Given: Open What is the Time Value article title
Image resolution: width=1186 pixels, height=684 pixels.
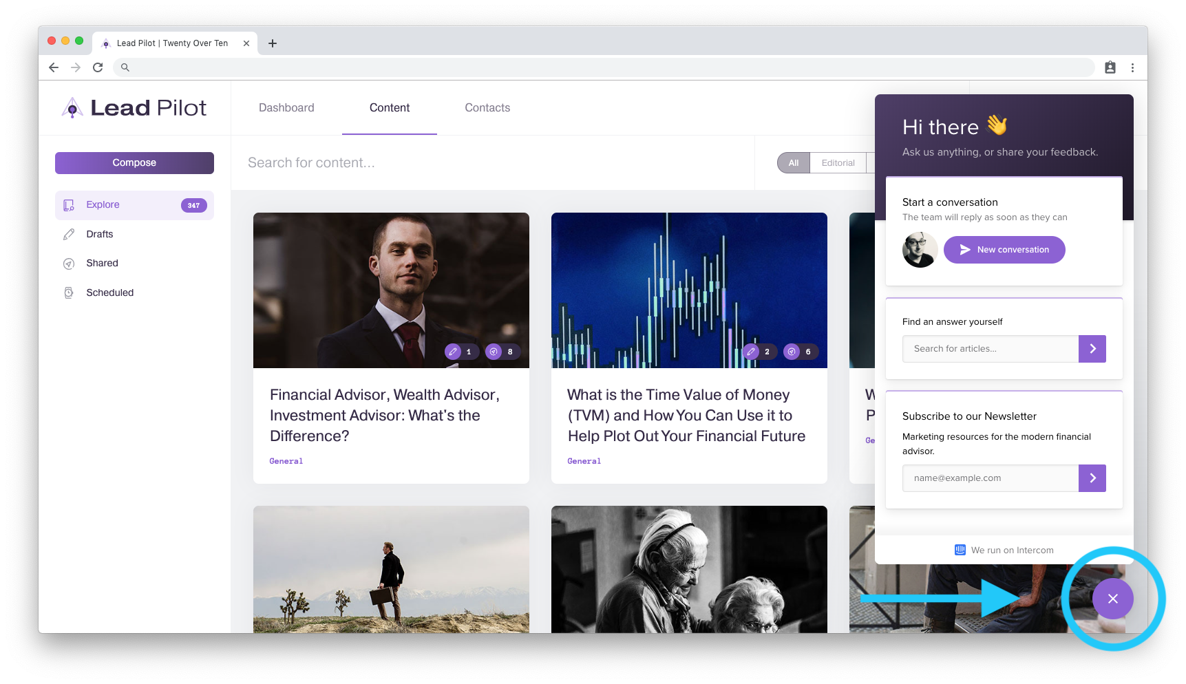Looking at the screenshot, I should pos(686,416).
